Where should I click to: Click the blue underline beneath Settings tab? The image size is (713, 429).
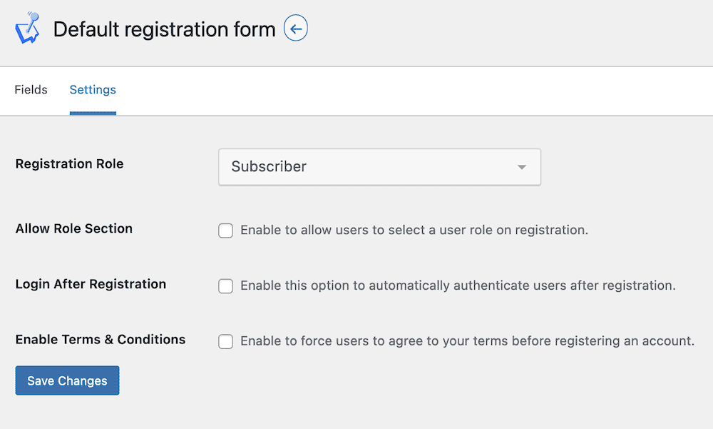[93, 113]
